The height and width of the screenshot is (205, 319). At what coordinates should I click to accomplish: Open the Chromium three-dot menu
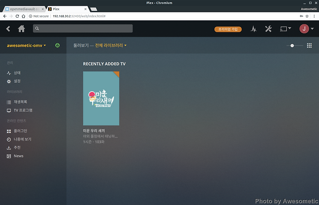point(314,16)
